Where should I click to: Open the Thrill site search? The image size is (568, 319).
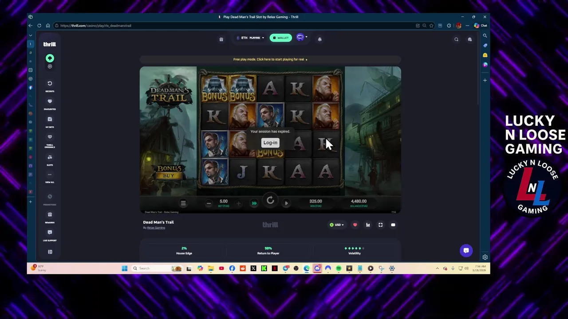click(456, 39)
